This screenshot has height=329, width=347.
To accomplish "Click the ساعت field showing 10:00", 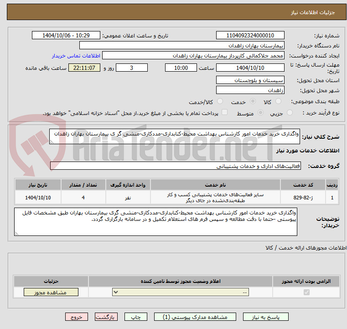I will 181,68.
